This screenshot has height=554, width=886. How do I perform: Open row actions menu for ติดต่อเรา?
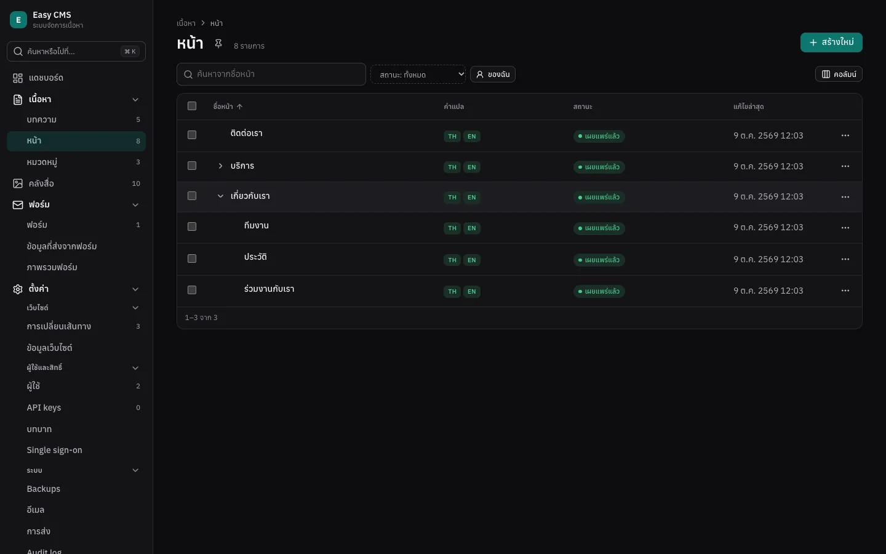pos(845,135)
